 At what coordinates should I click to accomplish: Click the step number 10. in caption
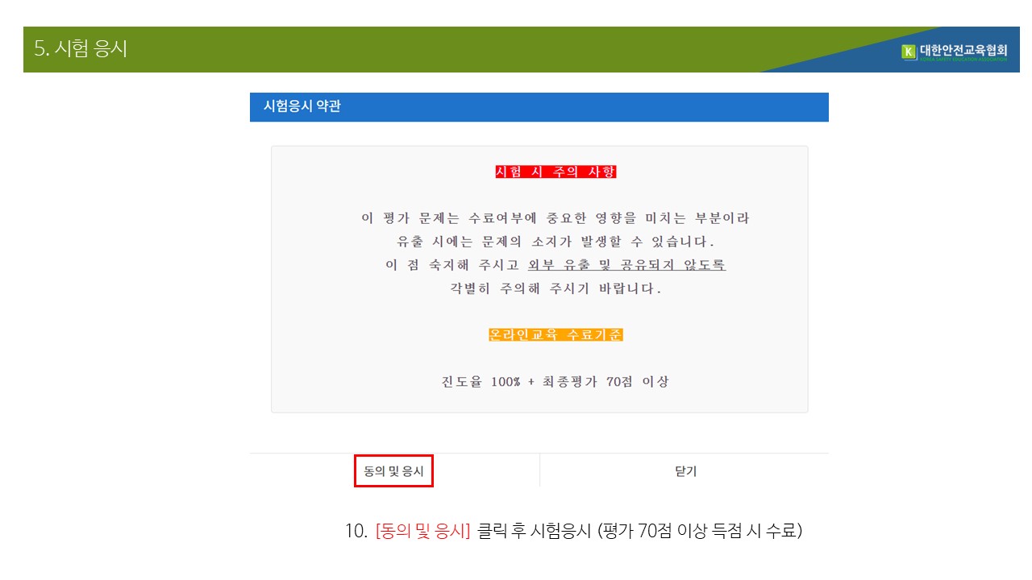356,532
